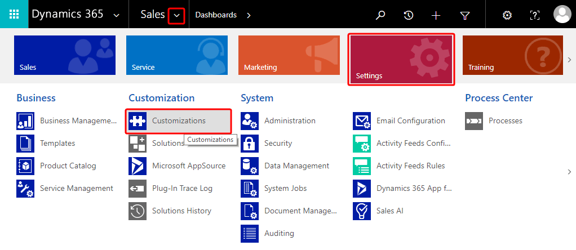The height and width of the screenshot is (250, 576).
Task: Click the Processes icon
Action: [474, 121]
